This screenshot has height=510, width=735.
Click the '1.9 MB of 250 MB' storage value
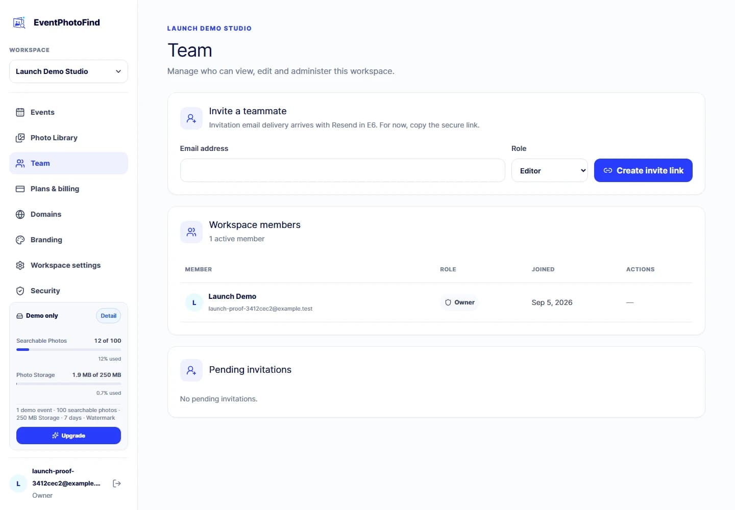point(96,375)
